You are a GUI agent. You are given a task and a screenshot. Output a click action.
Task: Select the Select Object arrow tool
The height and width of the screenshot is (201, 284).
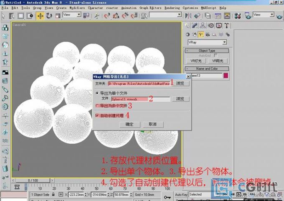3,16
